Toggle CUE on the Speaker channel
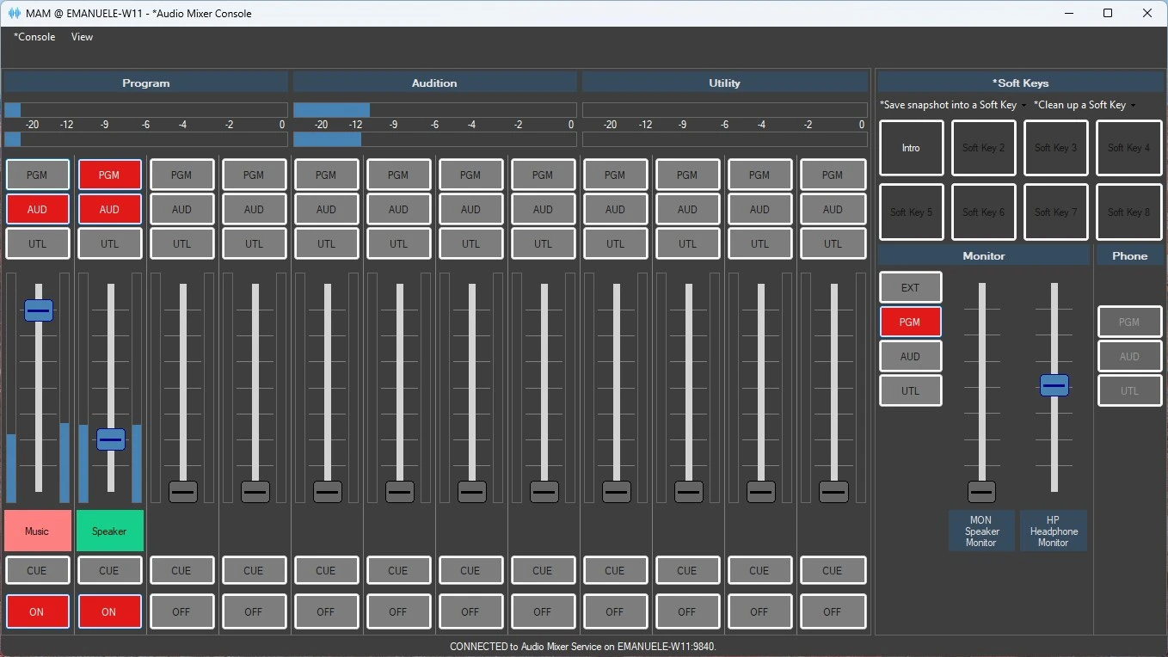The height and width of the screenshot is (657, 1168). [x=109, y=570]
